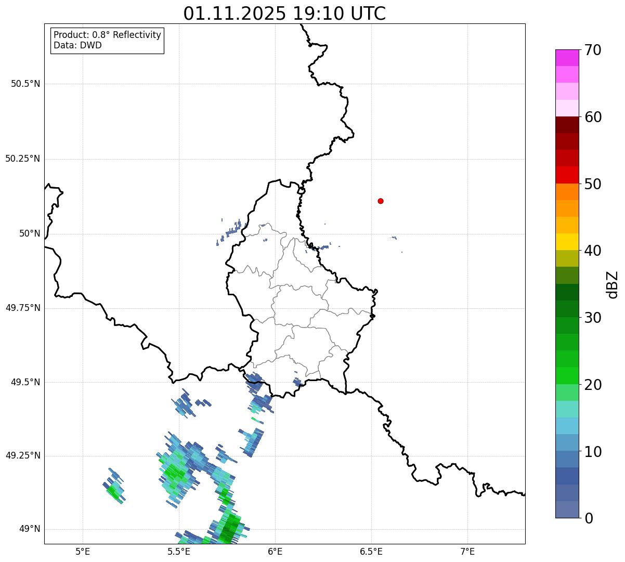The width and height of the screenshot is (625, 562).
Task: Click the turquoise colorbar segment above 15 dBZ
Action: tap(567, 409)
